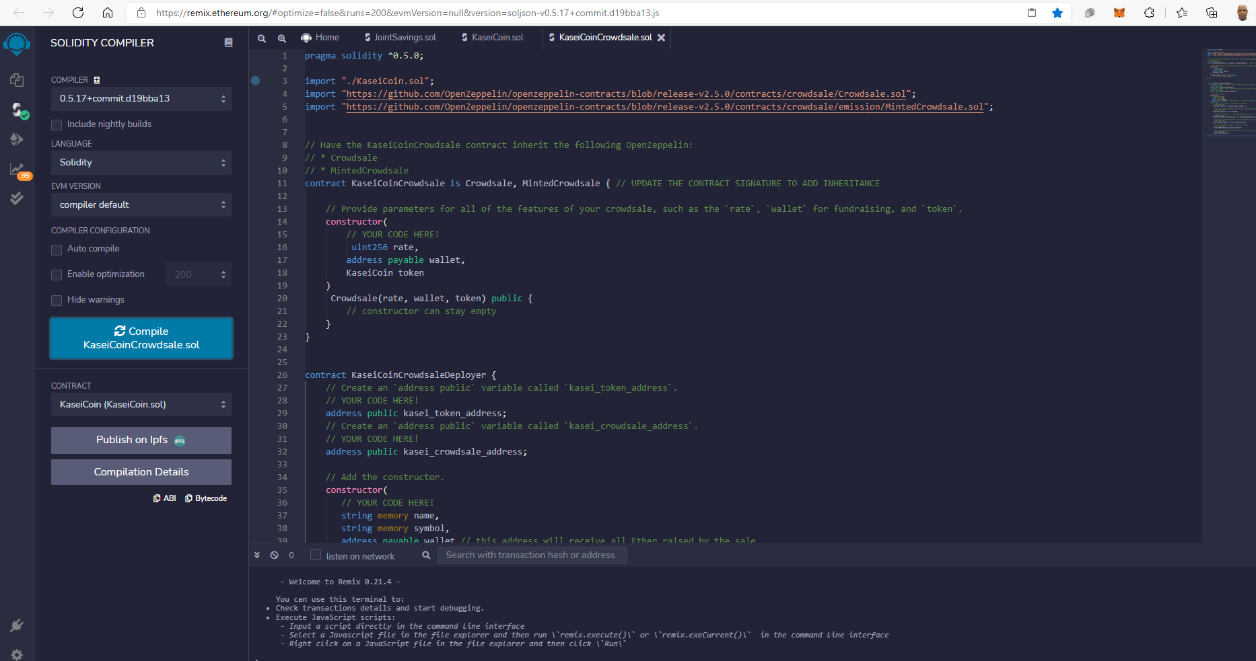Open Compilation Details
The image size is (1256, 661).
click(x=141, y=472)
